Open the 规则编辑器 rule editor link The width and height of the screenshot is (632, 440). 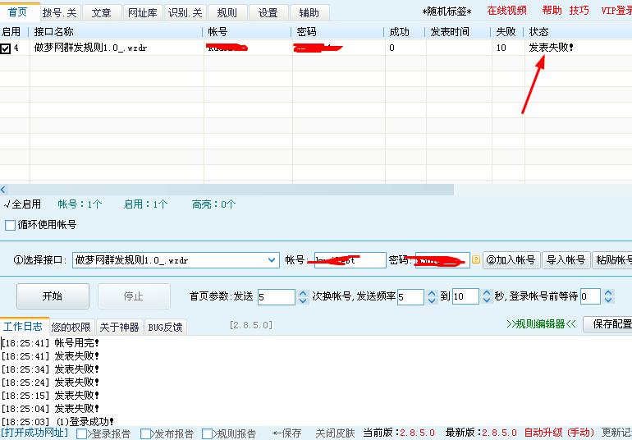point(541,324)
